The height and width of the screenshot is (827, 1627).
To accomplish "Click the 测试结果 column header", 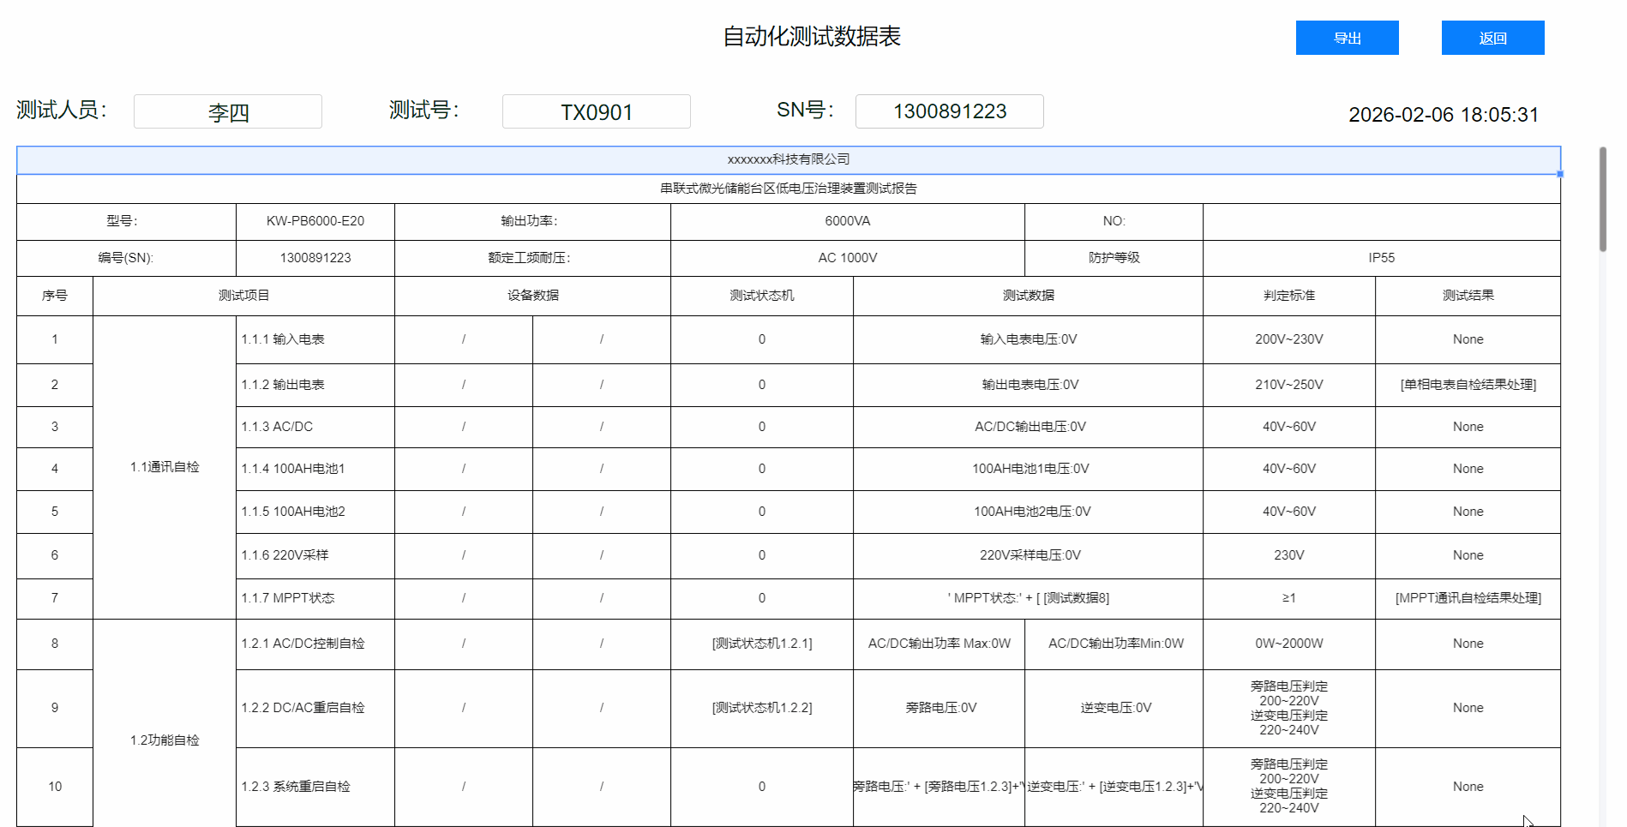I will 1468,296.
